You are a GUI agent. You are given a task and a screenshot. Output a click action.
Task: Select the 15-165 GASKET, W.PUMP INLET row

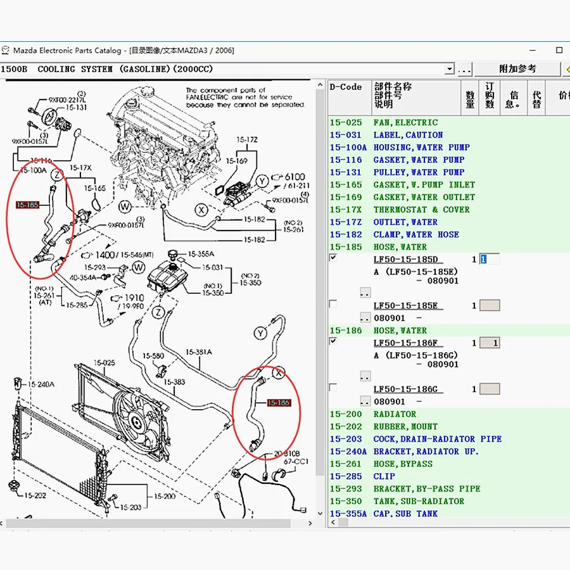click(x=449, y=185)
